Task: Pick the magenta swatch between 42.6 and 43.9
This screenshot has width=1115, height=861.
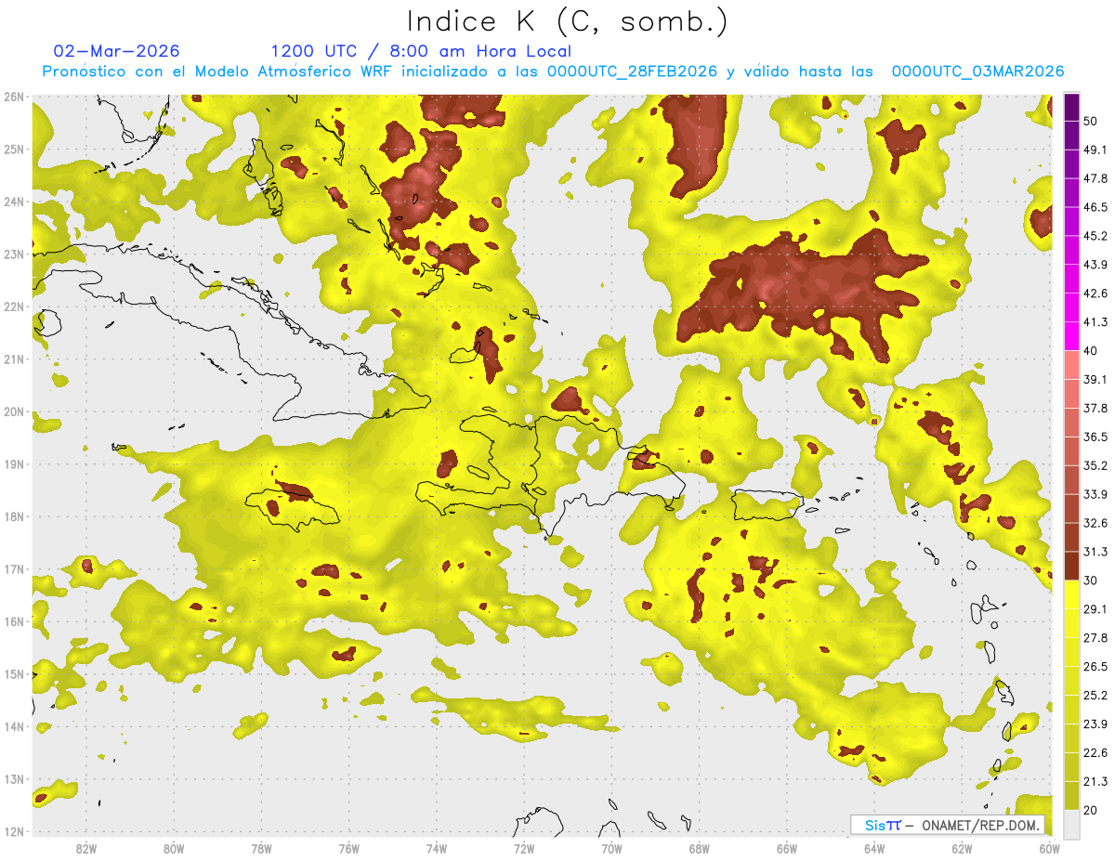Action: pyautogui.click(x=1071, y=279)
